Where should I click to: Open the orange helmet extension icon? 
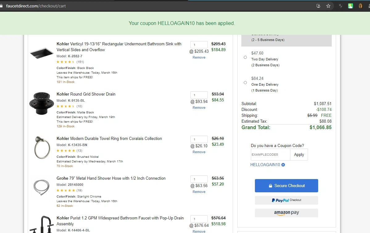[360, 6]
